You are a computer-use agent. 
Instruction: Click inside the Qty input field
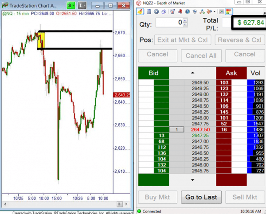tap(169, 23)
